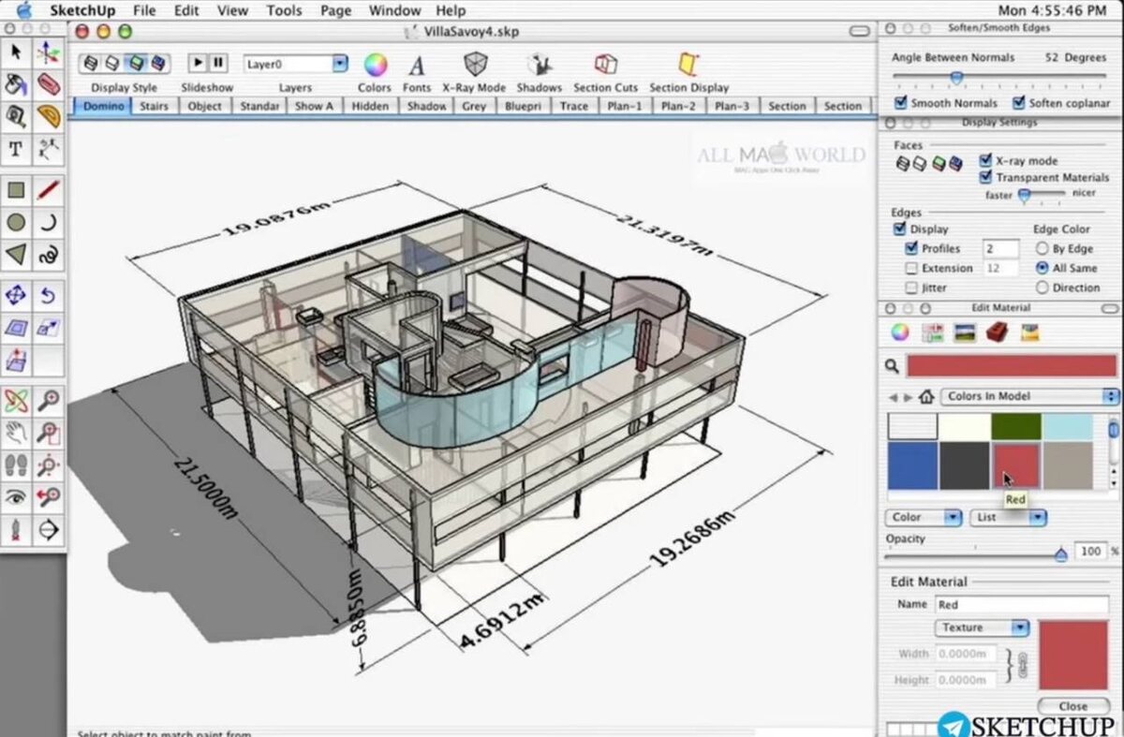Select the Protractor tool
This screenshot has width=1124, height=737.
[x=49, y=116]
